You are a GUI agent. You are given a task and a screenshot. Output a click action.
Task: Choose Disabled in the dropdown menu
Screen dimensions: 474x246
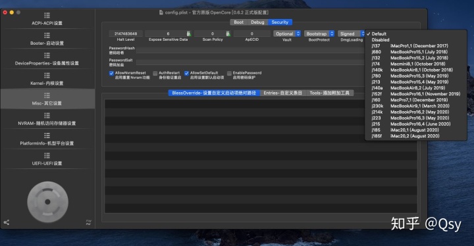pyautogui.click(x=415, y=40)
